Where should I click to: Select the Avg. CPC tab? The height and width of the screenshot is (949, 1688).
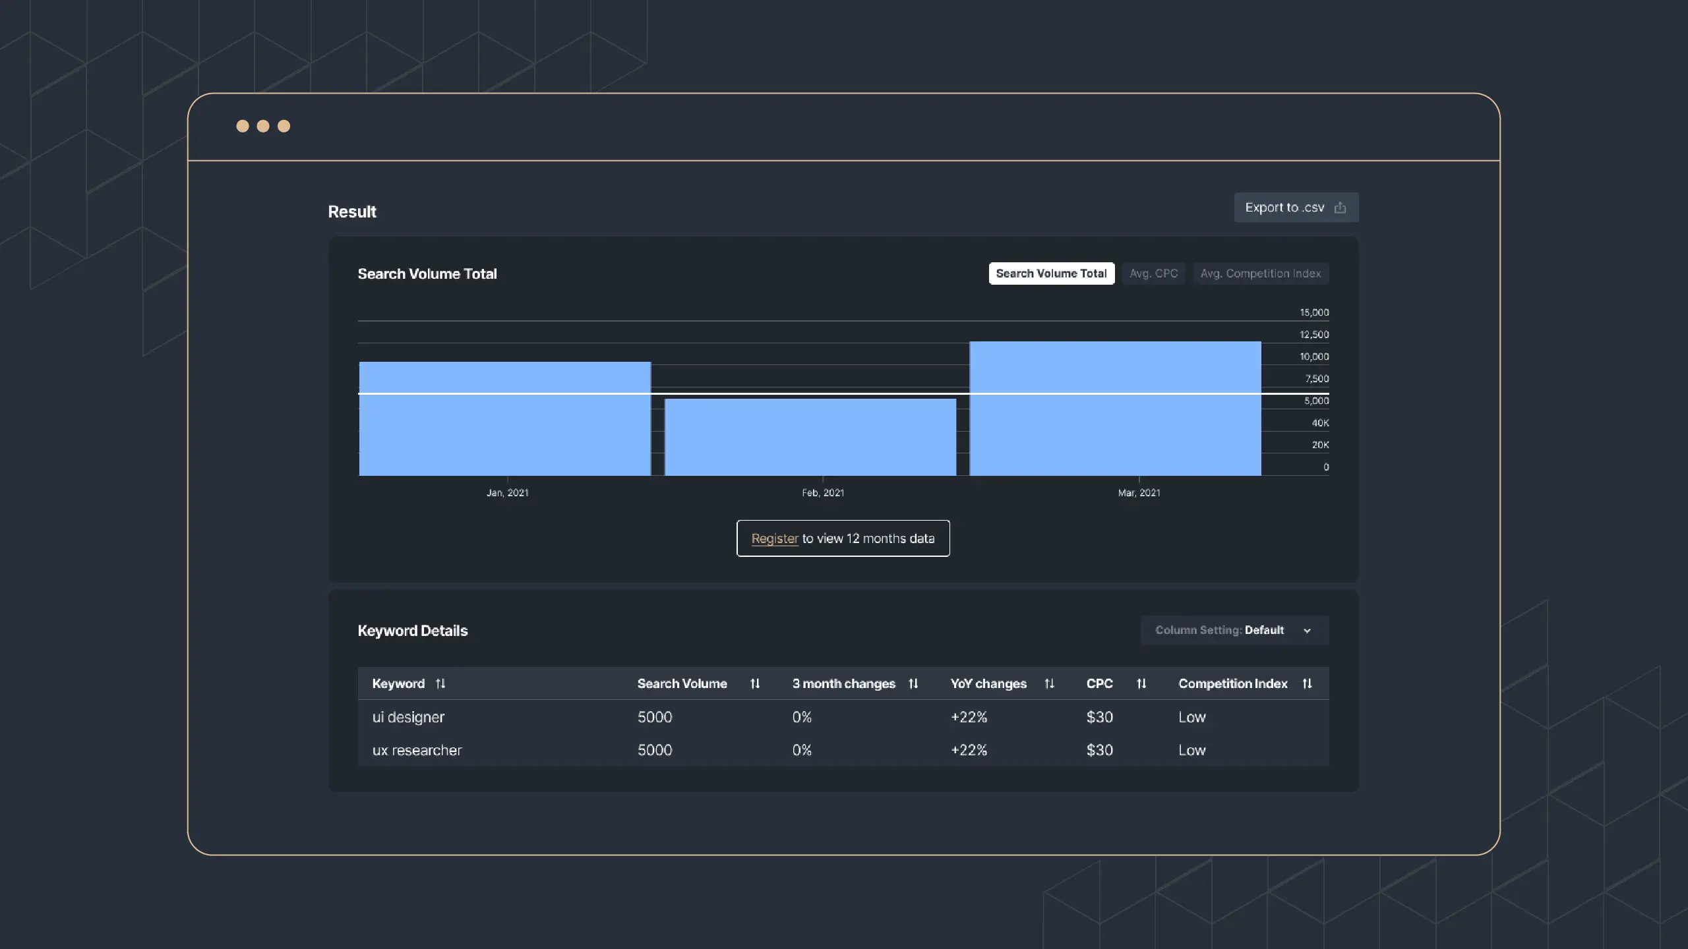[1153, 272]
